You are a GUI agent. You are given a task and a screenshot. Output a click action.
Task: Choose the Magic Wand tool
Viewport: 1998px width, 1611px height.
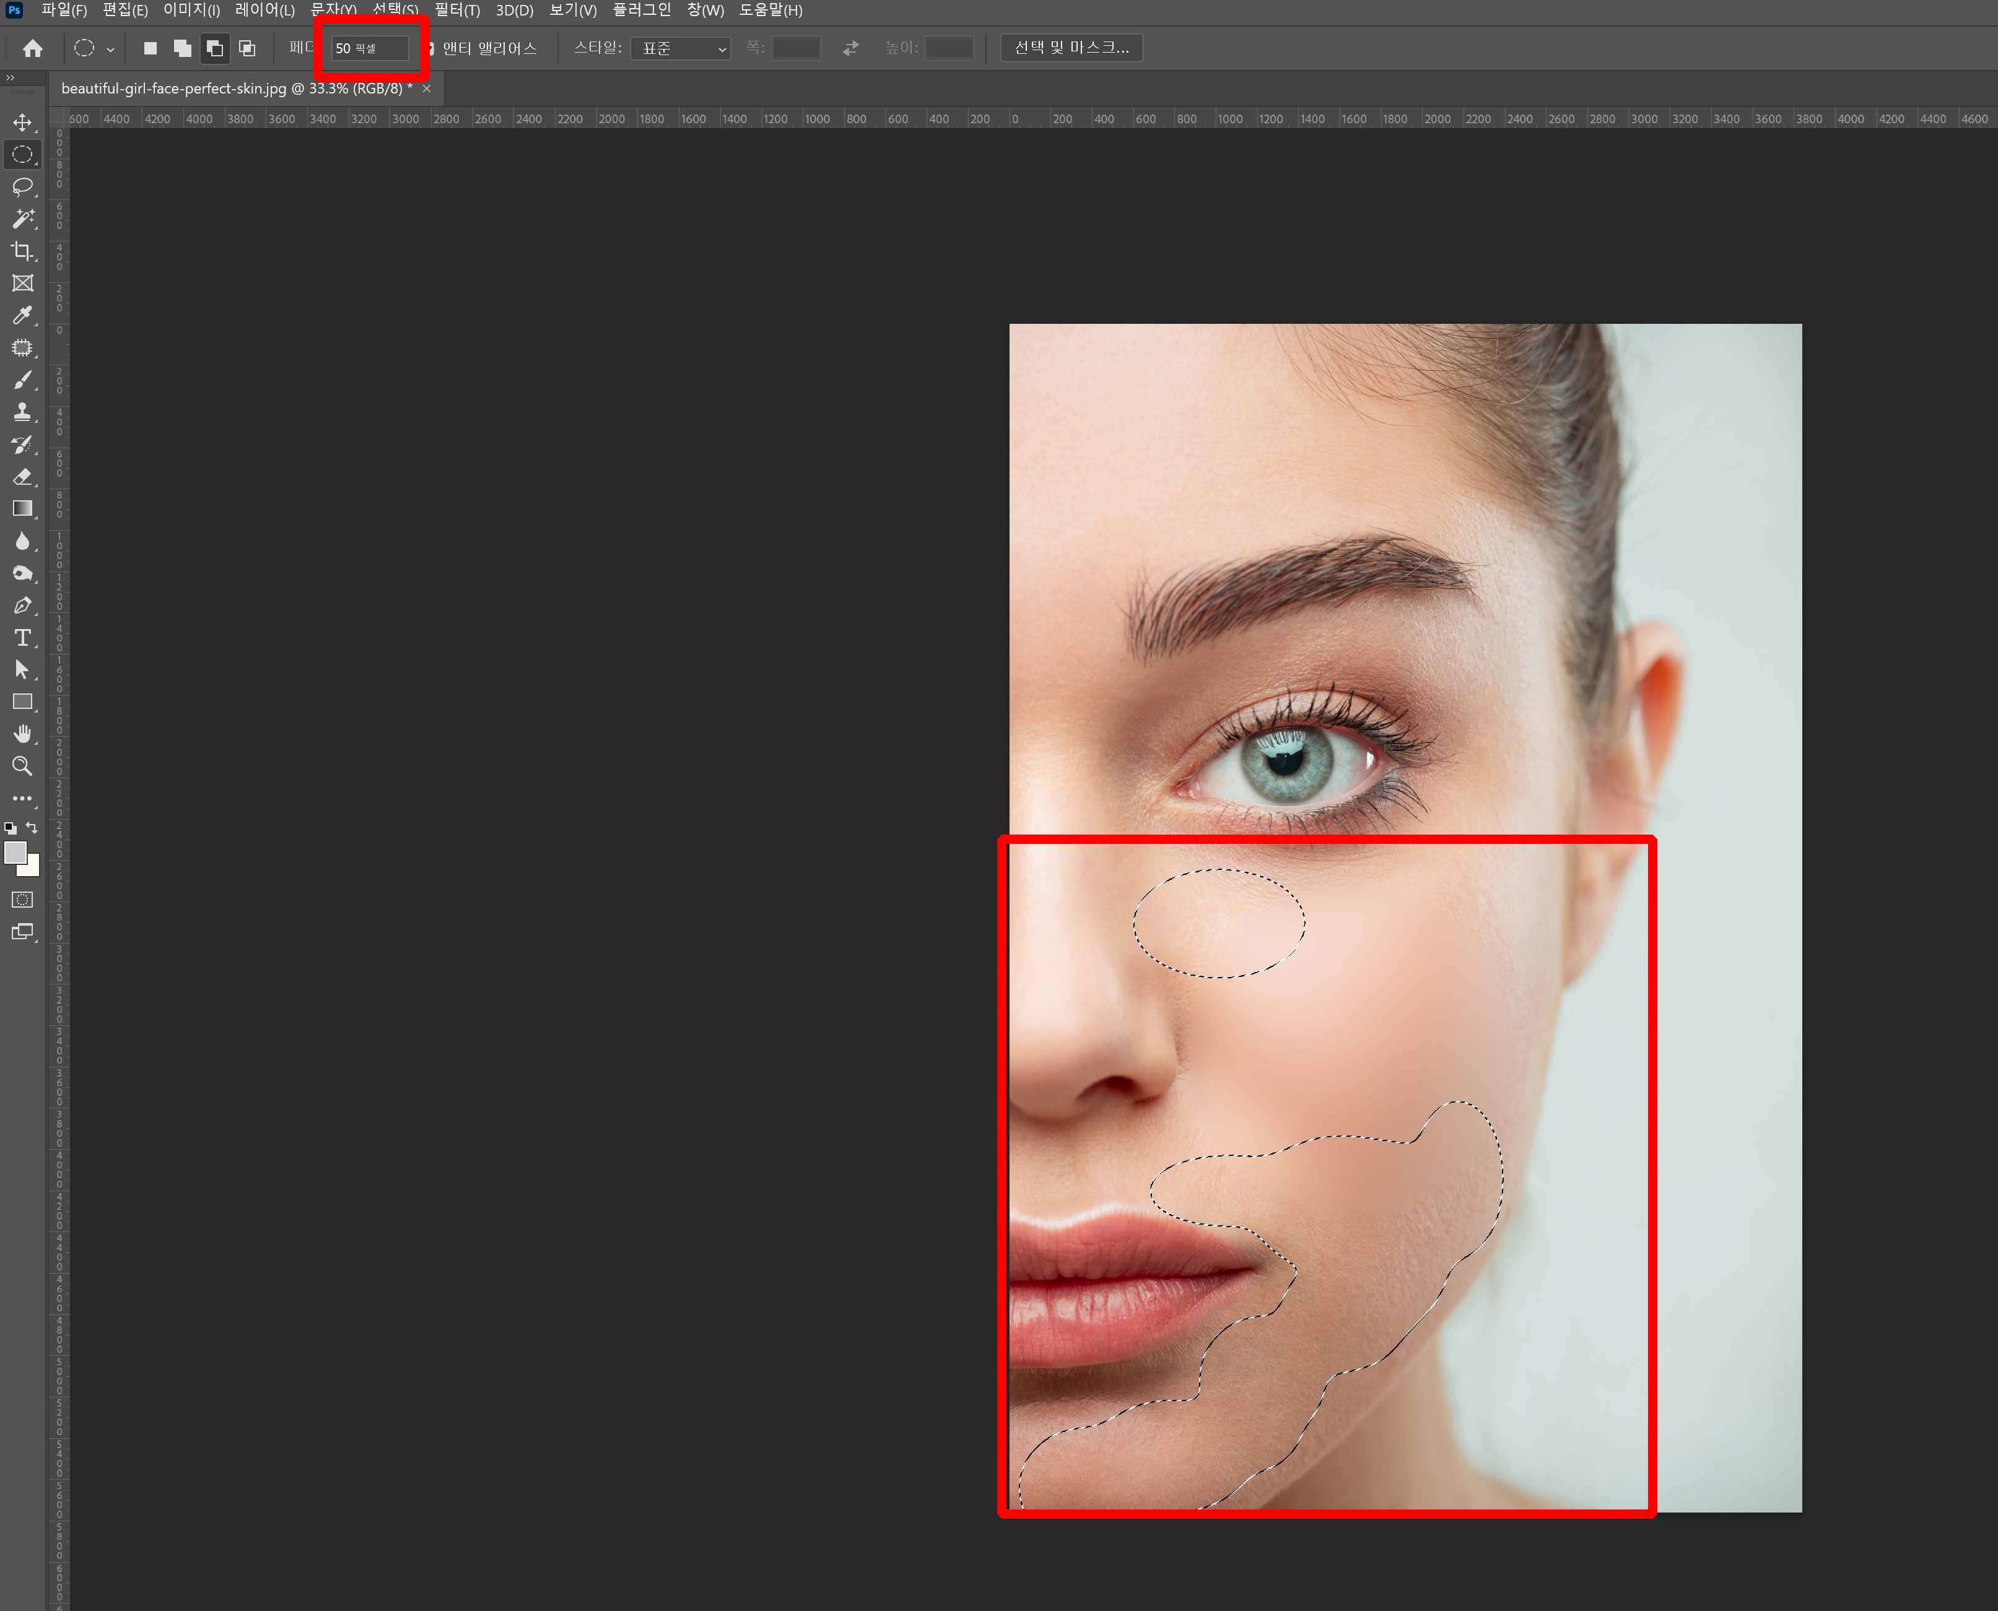pyautogui.click(x=22, y=219)
